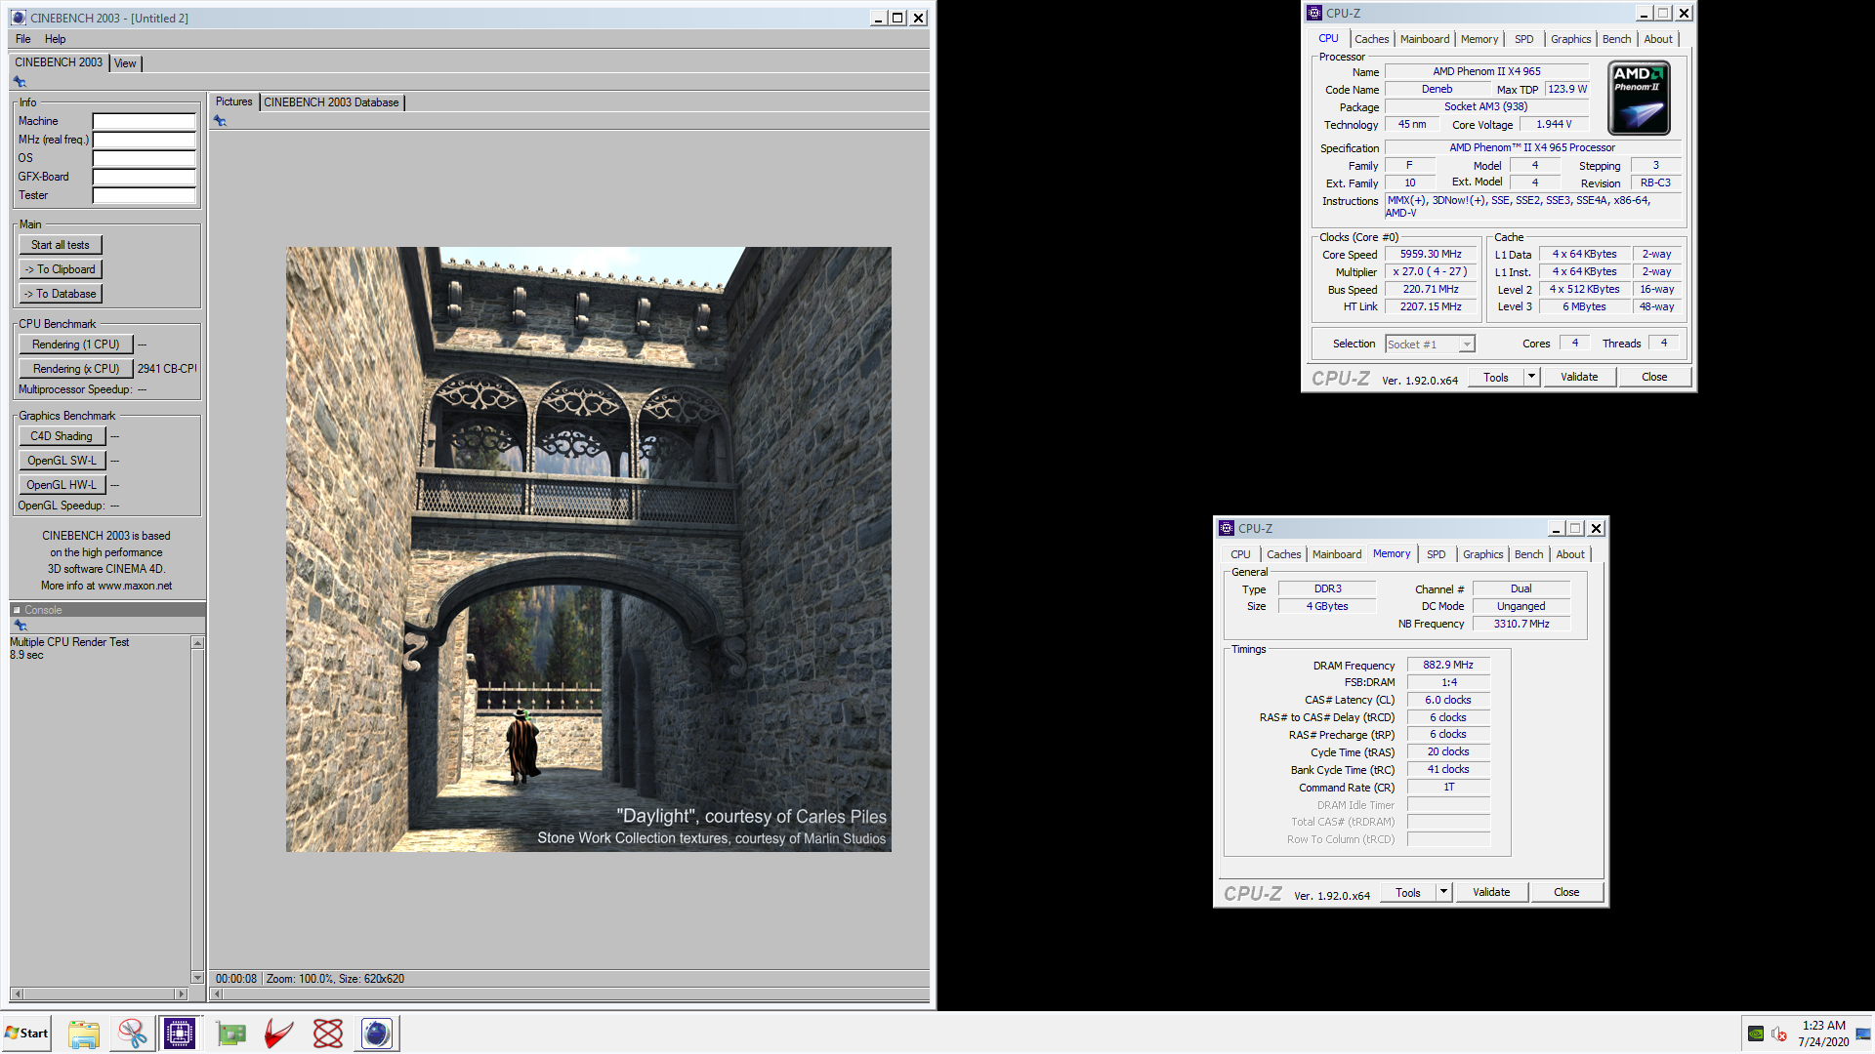Click the Machine input field
Image resolution: width=1875 pixels, height=1054 pixels.
click(x=145, y=122)
